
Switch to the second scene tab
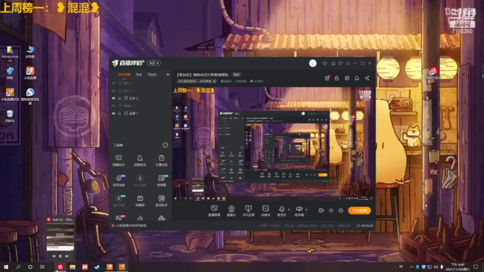pos(139,74)
